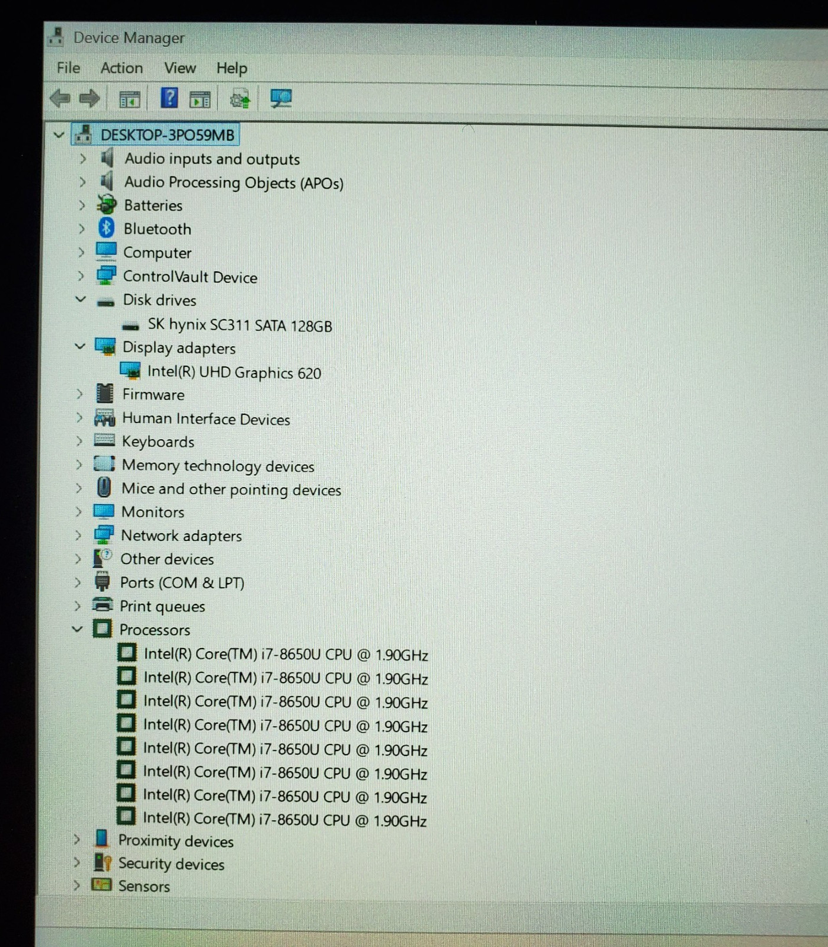Click Scan for hardware changes icon

[280, 98]
